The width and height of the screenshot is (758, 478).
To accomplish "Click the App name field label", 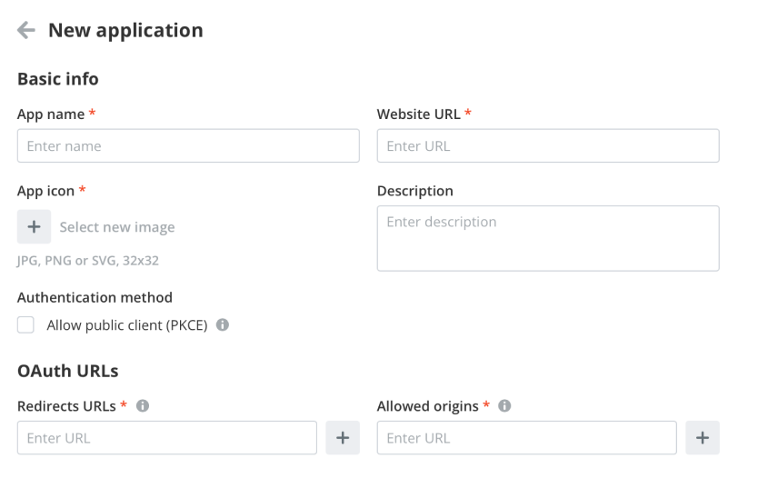I will click(x=51, y=115).
